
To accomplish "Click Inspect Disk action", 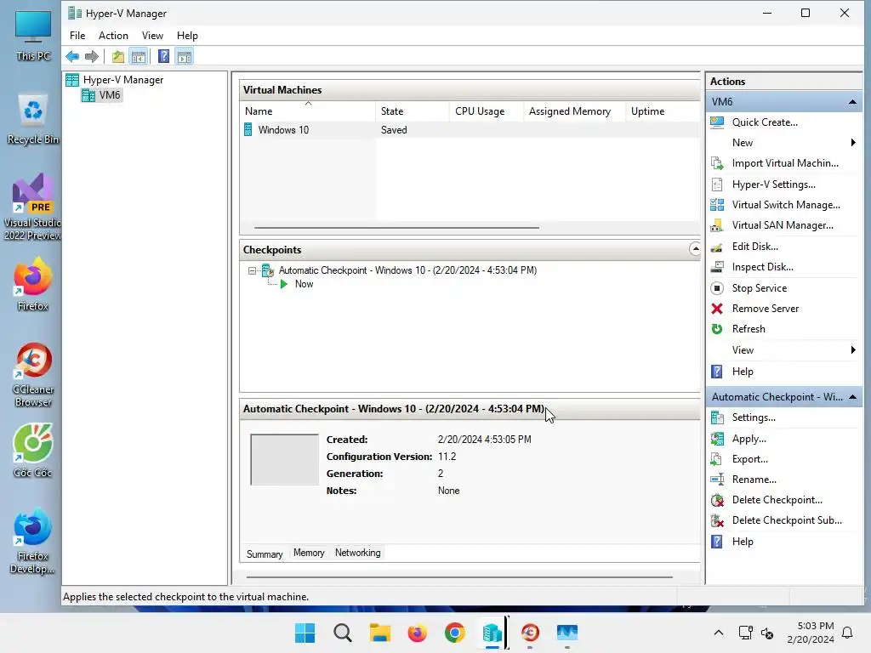I will tap(762, 267).
